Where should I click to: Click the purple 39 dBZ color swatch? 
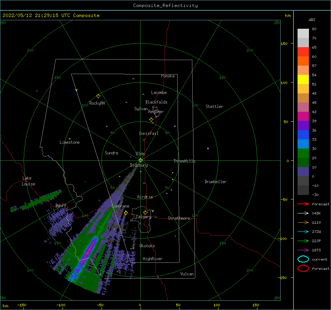click(303, 125)
